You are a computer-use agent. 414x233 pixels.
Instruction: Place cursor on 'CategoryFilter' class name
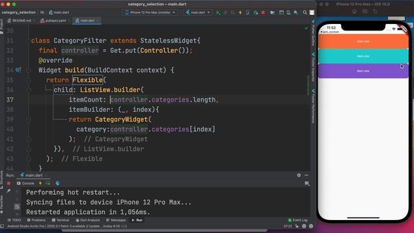pos(80,41)
